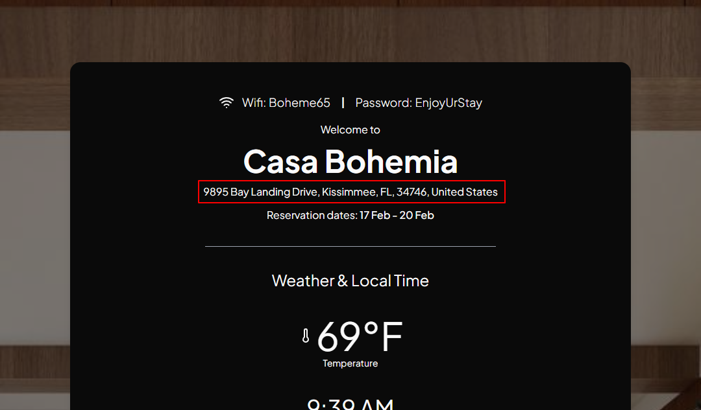The width and height of the screenshot is (701, 410).
Task: Click the "Welcome to" text
Action: point(350,130)
